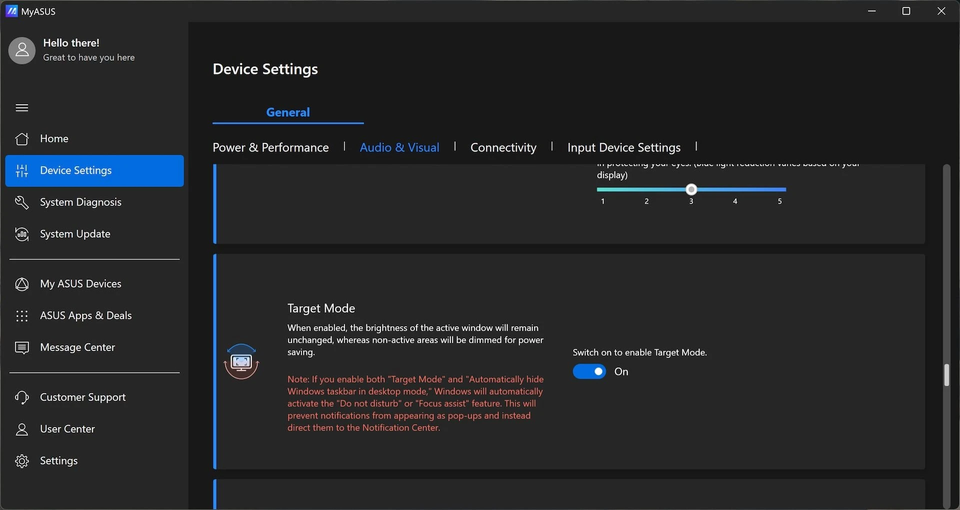Click the Device Settings sliders icon
The image size is (960, 510).
click(22, 170)
